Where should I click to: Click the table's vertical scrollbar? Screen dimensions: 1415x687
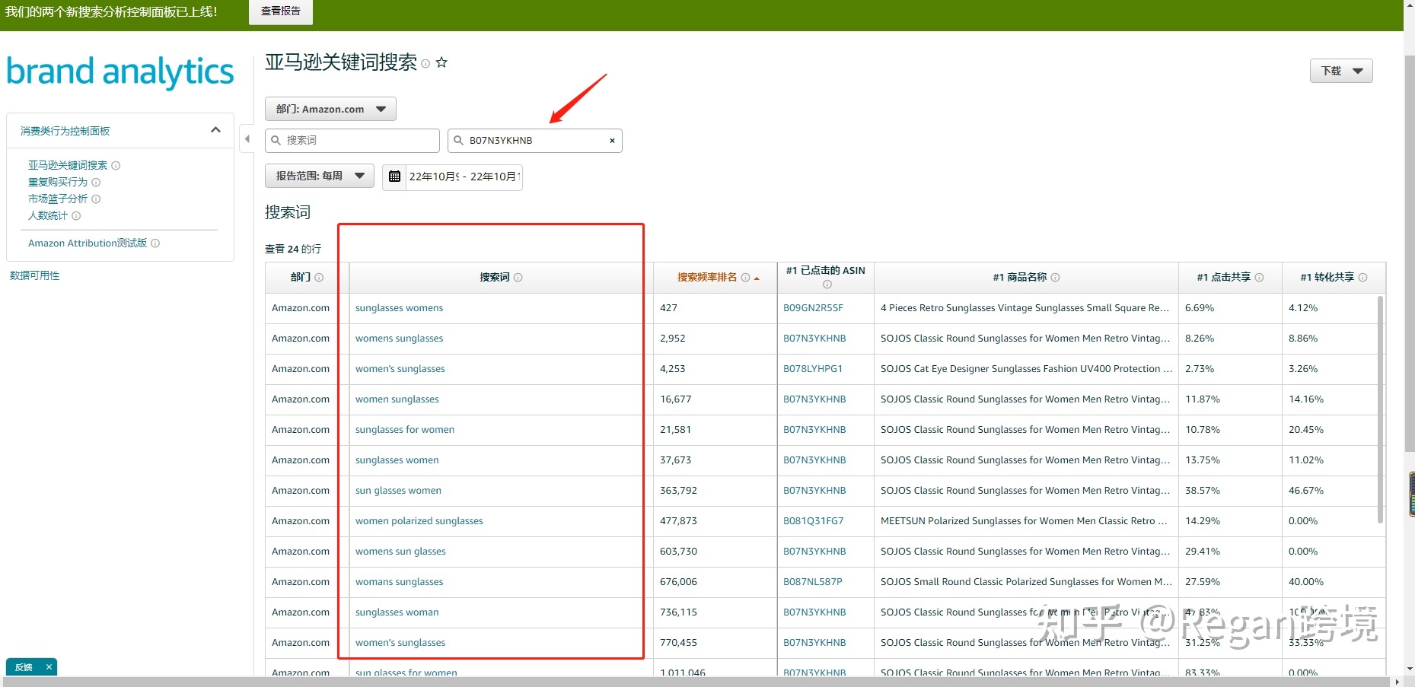click(1380, 409)
